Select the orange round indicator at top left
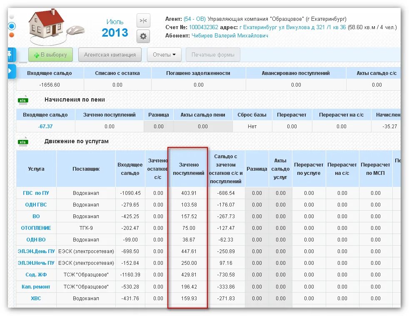Screen dimensions: 409x316 point(11,35)
